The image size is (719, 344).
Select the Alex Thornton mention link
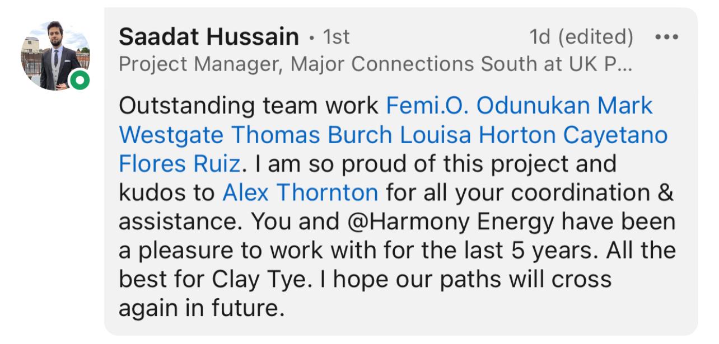coord(300,192)
